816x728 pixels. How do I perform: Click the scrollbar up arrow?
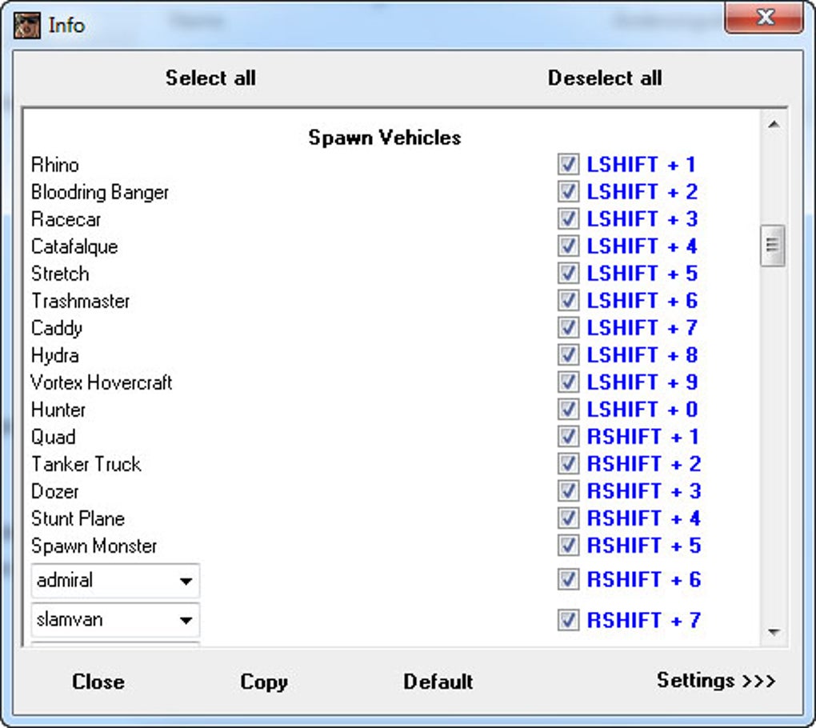point(774,124)
